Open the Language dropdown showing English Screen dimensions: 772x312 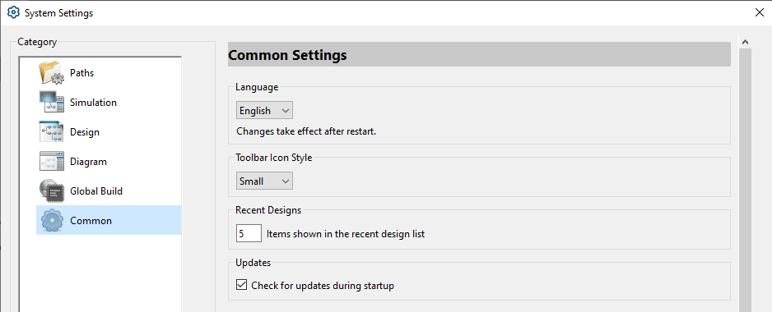pos(264,111)
